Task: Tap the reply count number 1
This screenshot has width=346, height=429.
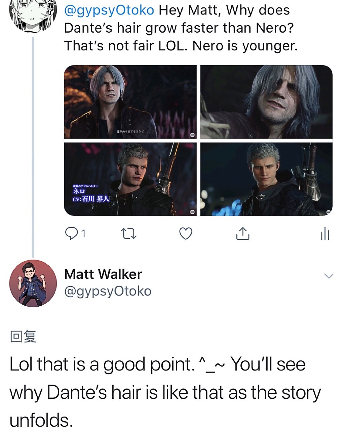Action: 83,233
